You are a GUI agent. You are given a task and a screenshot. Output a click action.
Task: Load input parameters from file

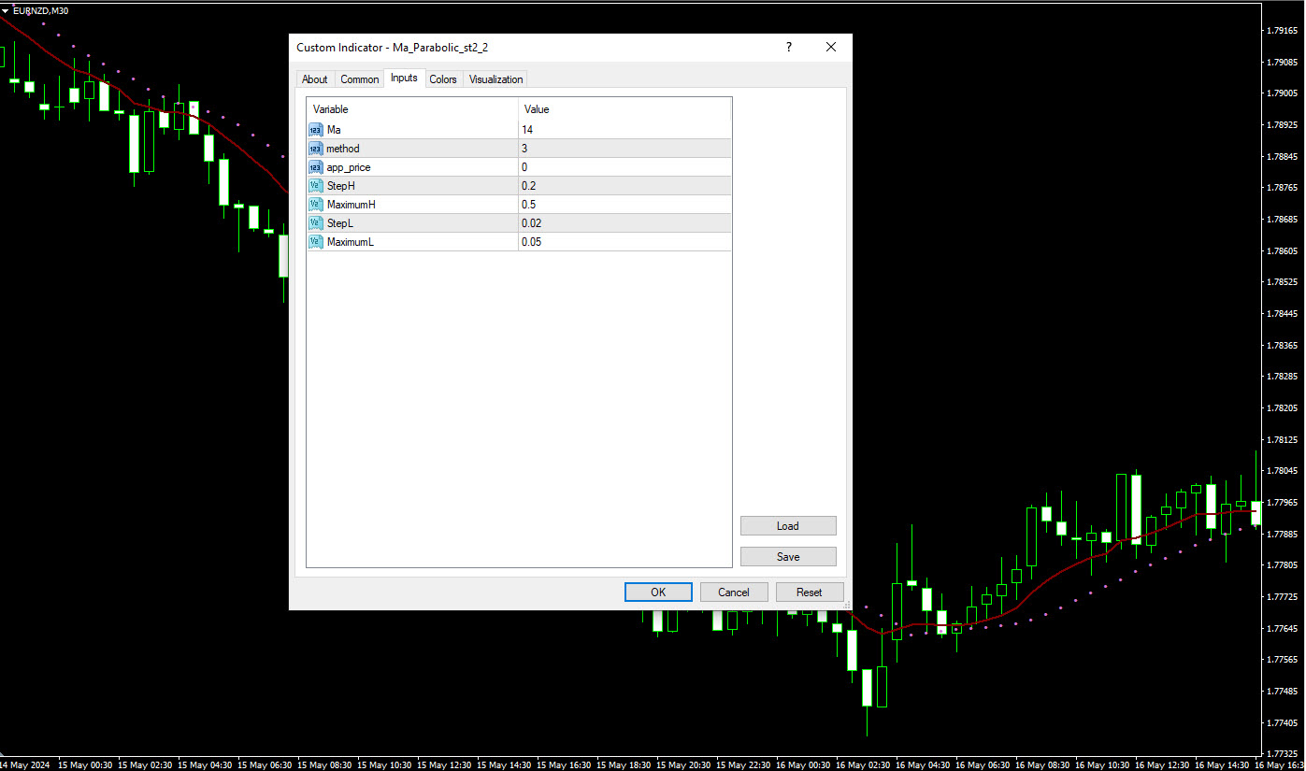pos(788,526)
